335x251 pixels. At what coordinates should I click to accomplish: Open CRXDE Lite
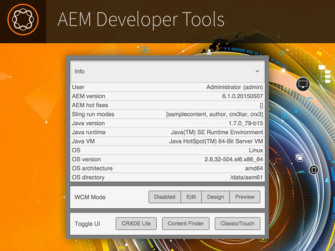(x=136, y=224)
